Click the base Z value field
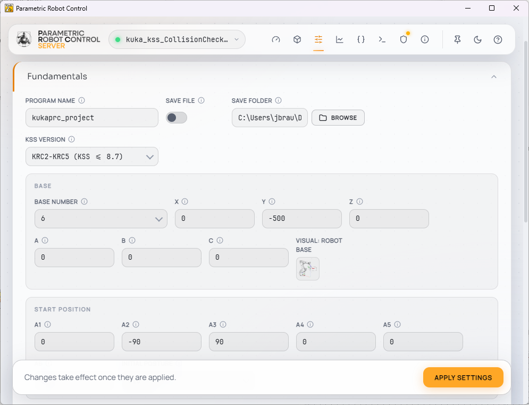This screenshot has width=529, height=405. coord(389,219)
